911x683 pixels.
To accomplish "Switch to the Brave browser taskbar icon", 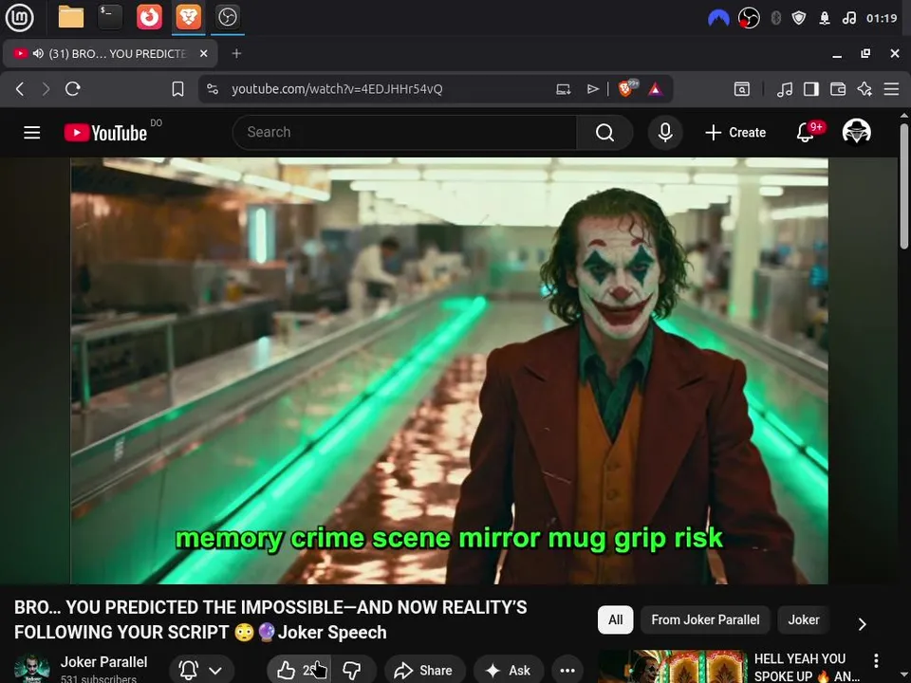I will click(x=188, y=17).
